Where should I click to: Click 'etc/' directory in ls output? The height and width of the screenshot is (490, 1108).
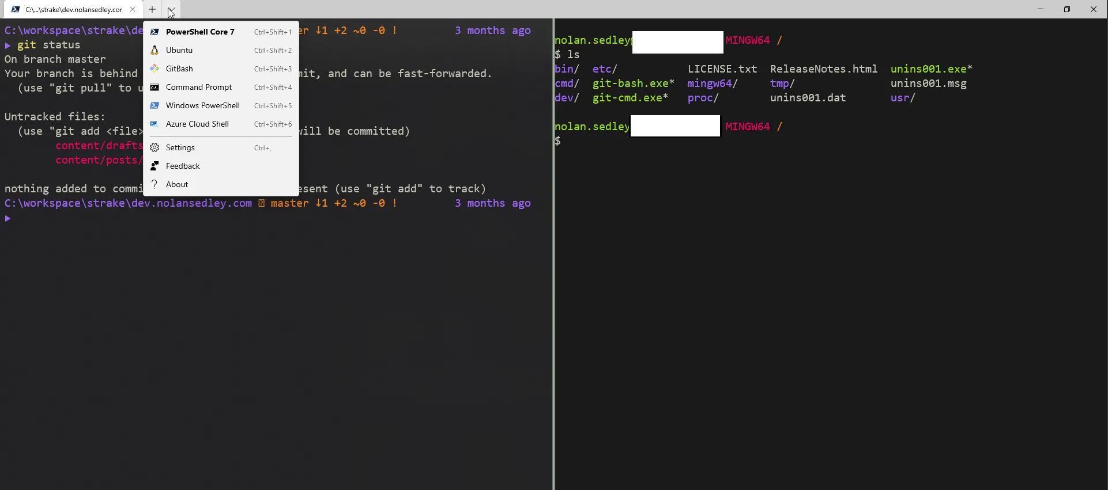tap(605, 69)
